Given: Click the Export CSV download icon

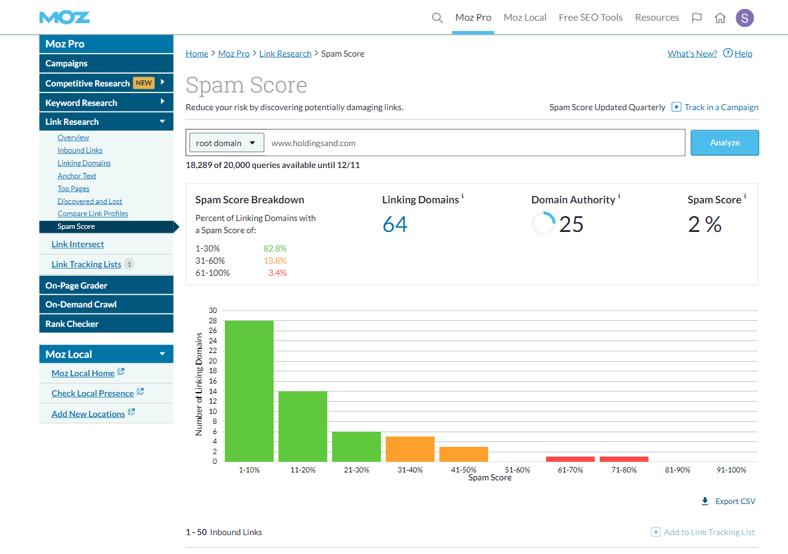Looking at the screenshot, I should pos(705,502).
